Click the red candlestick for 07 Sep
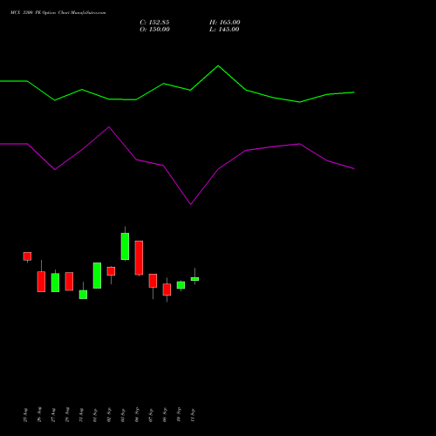Viewport: 436px width, 436px height. point(153,281)
